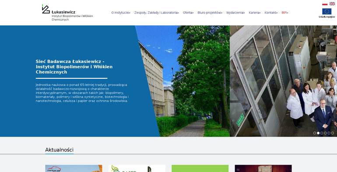This screenshot has width=337, height=172.
Task: Select the last slider dot indicator
Action: coord(333,133)
